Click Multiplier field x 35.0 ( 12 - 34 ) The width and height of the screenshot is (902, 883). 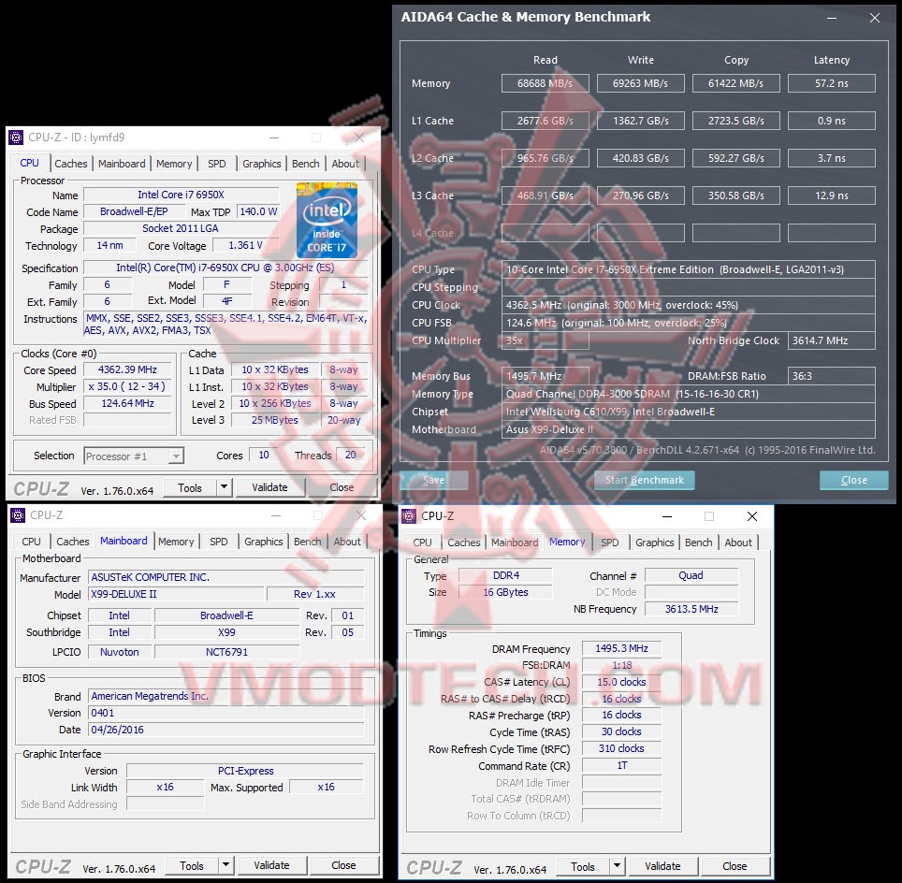127,386
